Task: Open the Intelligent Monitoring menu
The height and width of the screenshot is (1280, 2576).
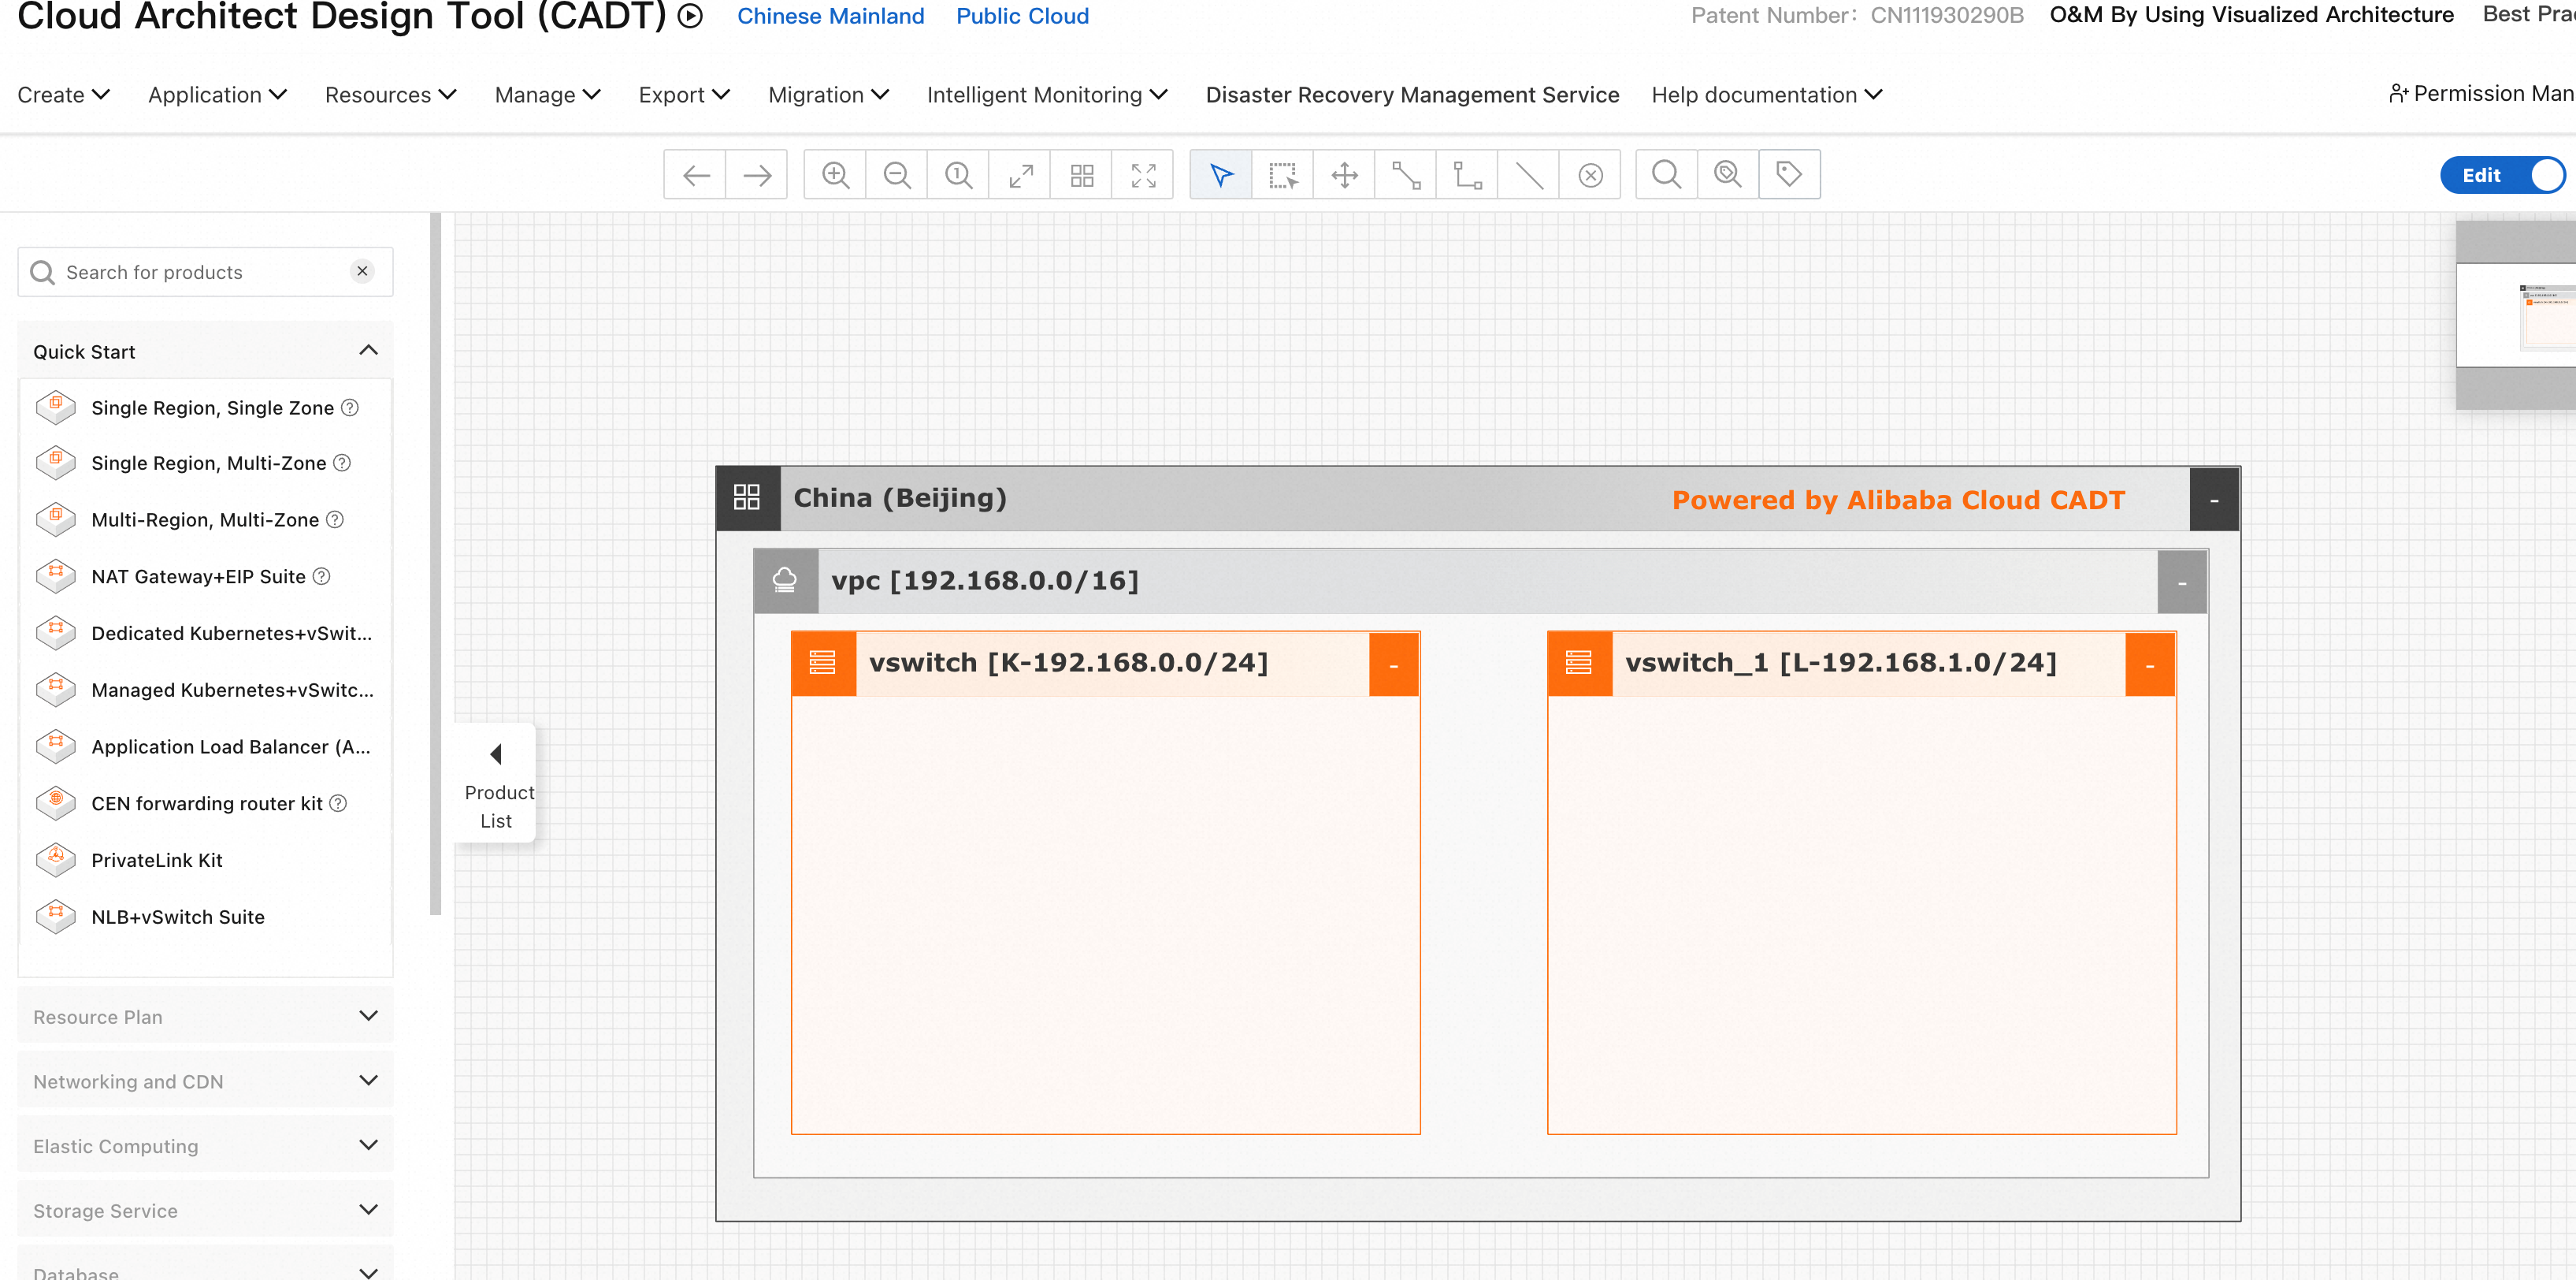Action: [x=1047, y=94]
